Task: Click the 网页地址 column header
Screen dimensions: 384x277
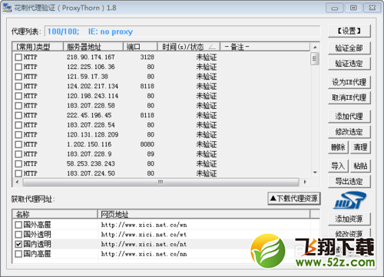Action: pyautogui.click(x=204, y=214)
